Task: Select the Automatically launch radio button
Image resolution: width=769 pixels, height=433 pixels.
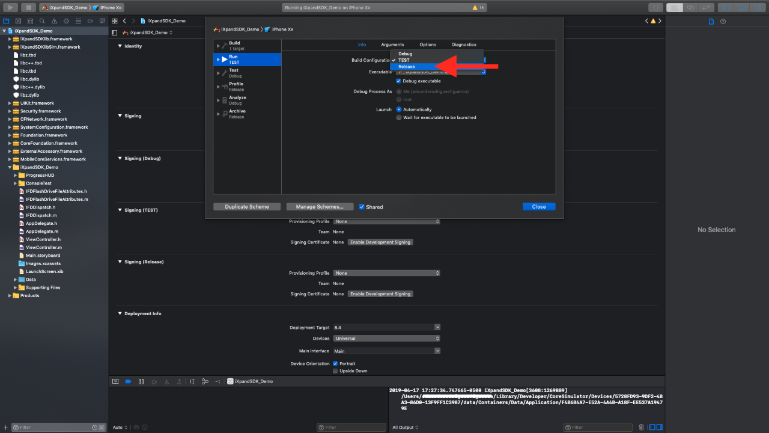Action: [398, 109]
